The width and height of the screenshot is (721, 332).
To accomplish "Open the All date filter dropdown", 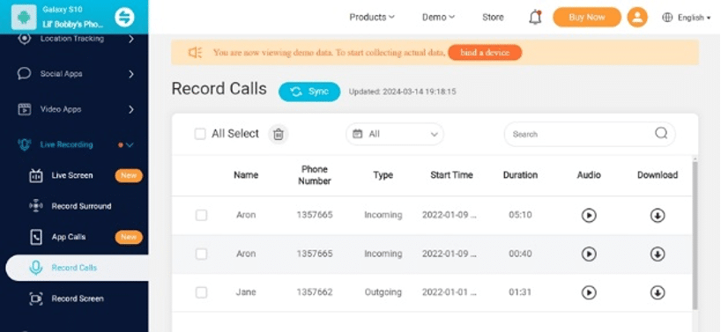I will (x=395, y=134).
